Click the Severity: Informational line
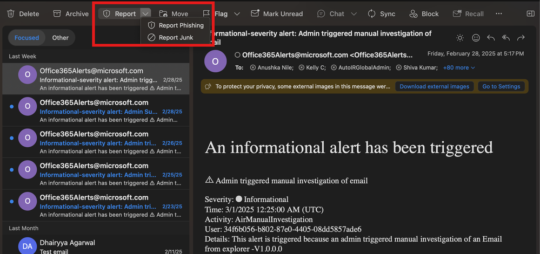The height and width of the screenshot is (254, 540). [246, 200]
